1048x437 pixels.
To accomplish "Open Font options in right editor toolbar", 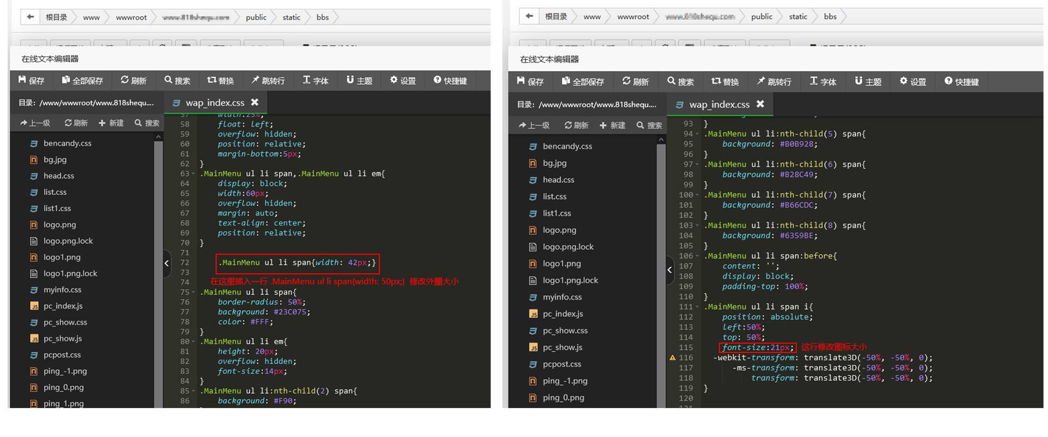I will (823, 81).
